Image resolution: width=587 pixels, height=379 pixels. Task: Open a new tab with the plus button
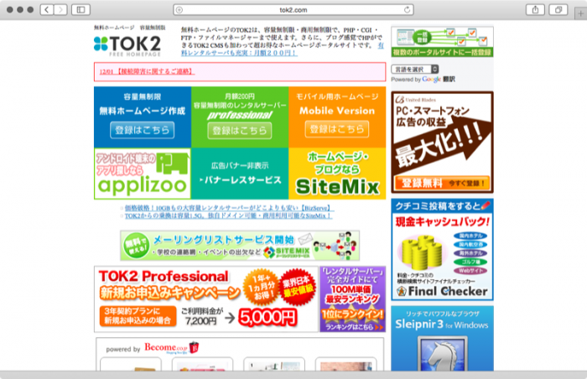[580, 14]
